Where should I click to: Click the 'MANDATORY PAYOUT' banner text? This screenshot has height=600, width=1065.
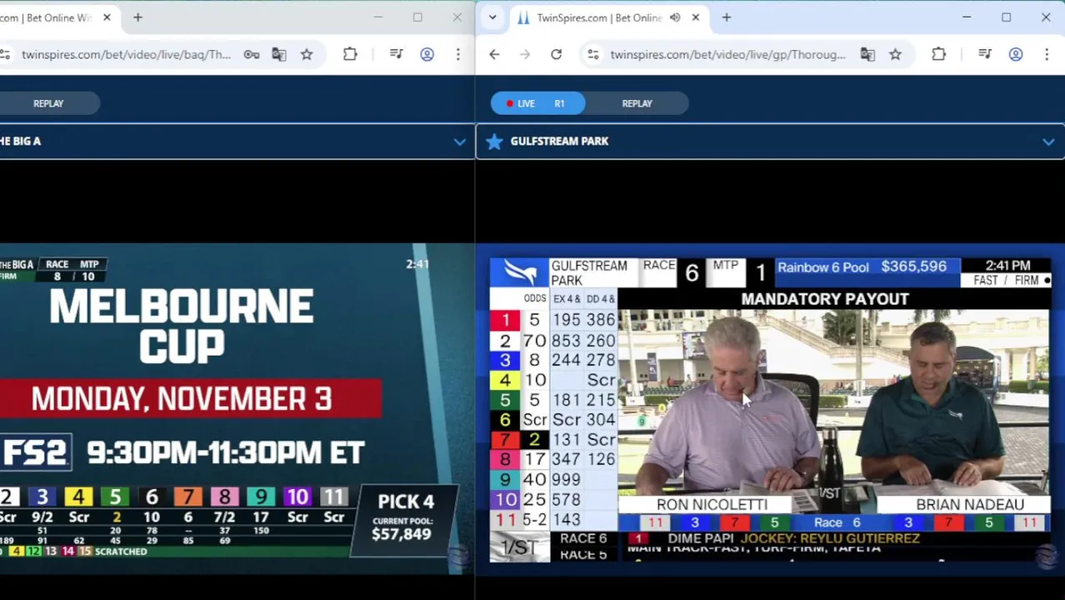point(825,299)
